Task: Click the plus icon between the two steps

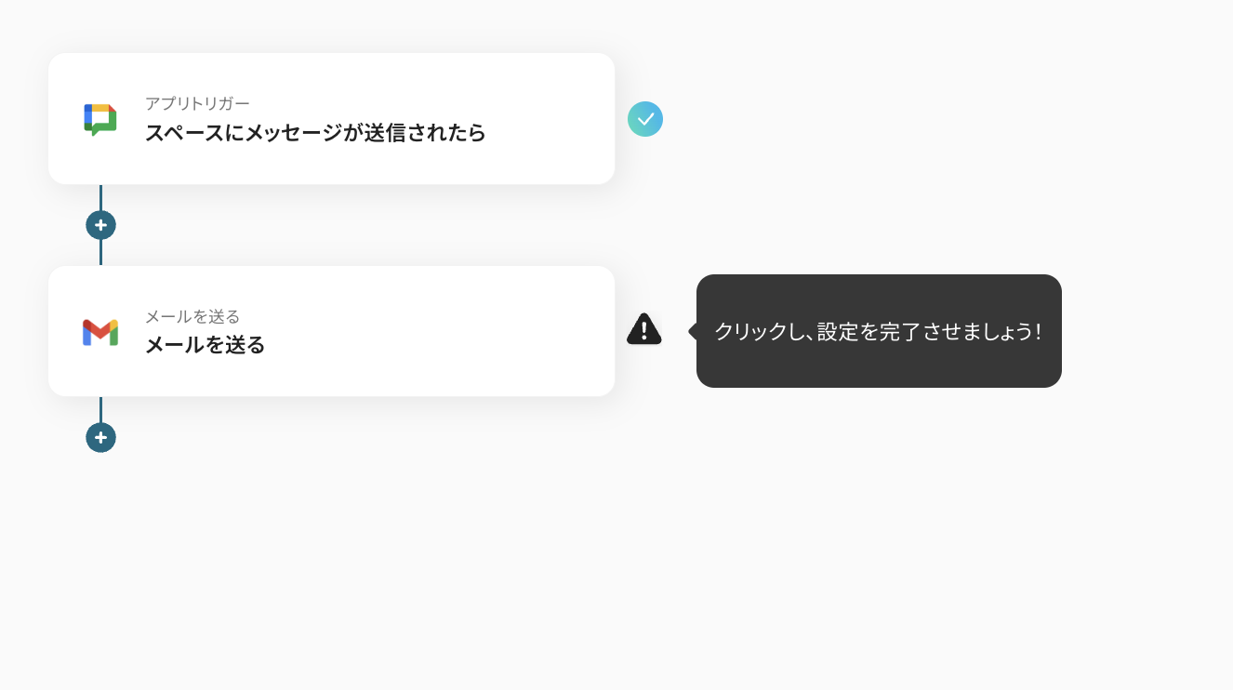Action: tap(100, 224)
